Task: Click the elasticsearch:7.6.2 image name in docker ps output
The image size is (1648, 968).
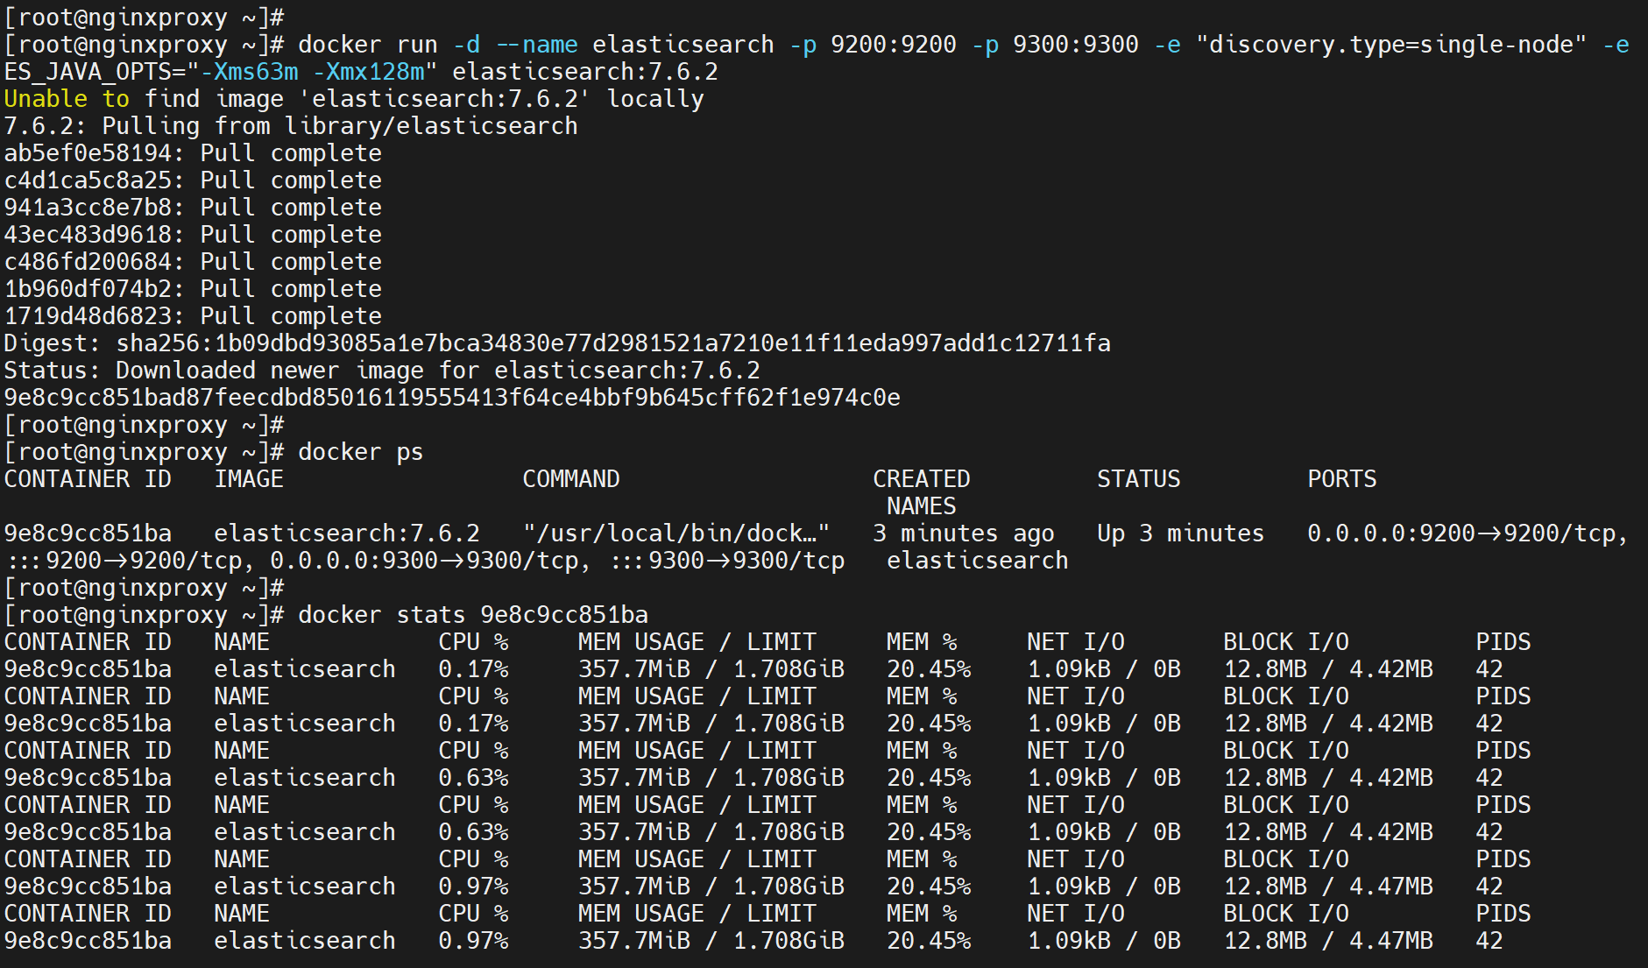Action: tap(346, 533)
